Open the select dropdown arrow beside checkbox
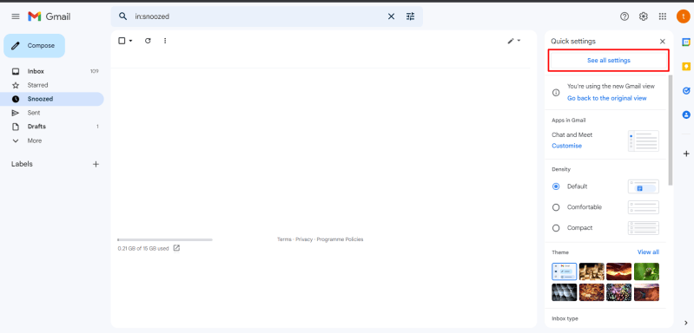The width and height of the screenshot is (694, 333). pyautogui.click(x=130, y=41)
